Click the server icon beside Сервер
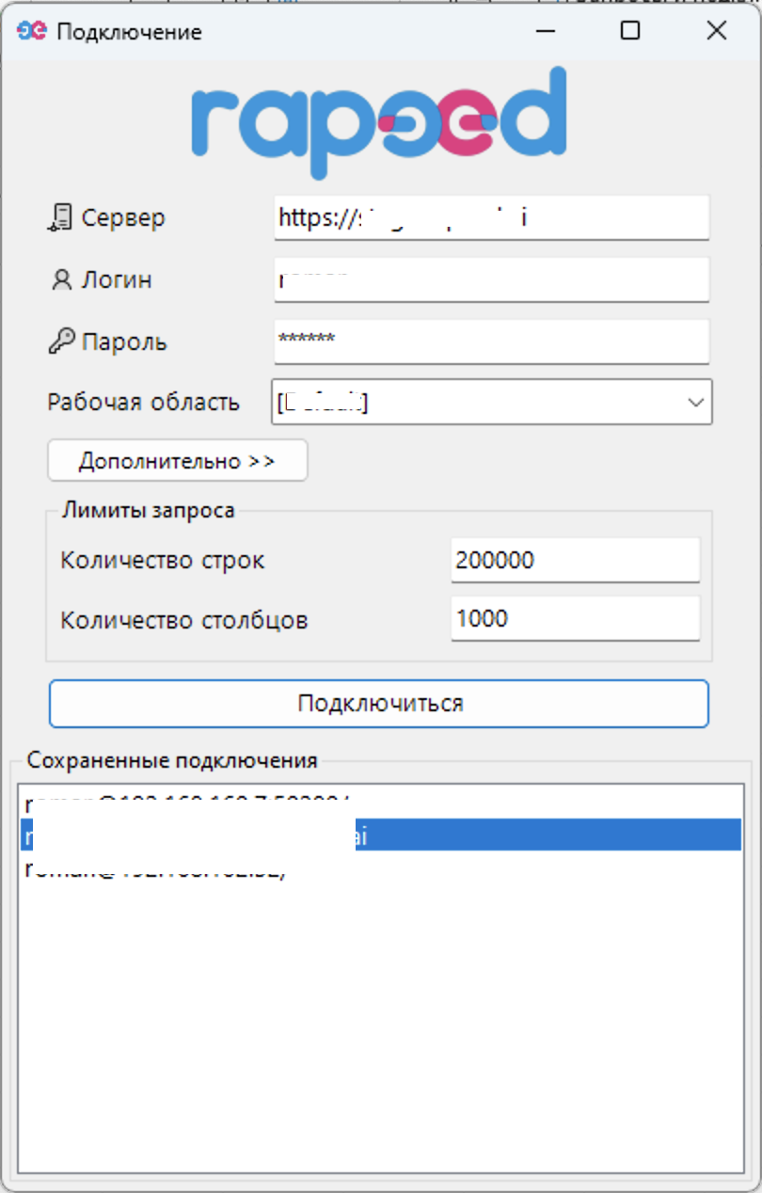Screen dimensions: 762x1193 pos(60,217)
